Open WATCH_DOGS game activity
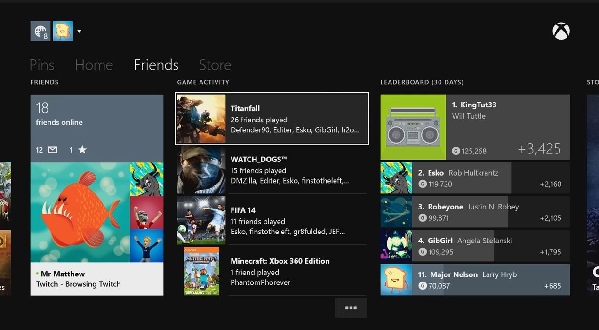This screenshot has height=330, width=599. click(x=272, y=169)
